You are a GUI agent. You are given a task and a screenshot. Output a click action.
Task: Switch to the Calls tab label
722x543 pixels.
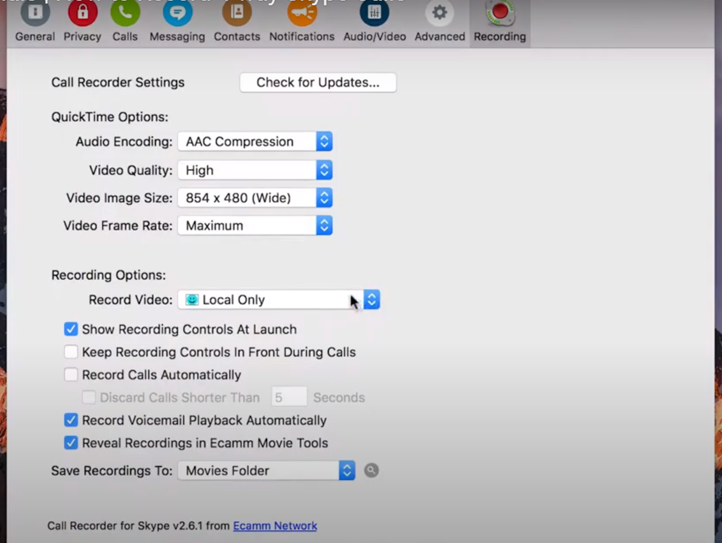coord(125,36)
